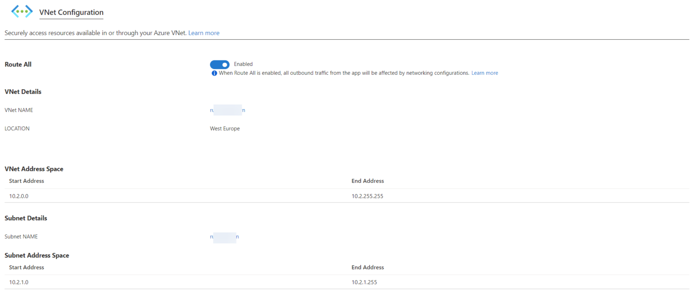Click the info icon next to Route All message
694x293 pixels.
pos(214,73)
